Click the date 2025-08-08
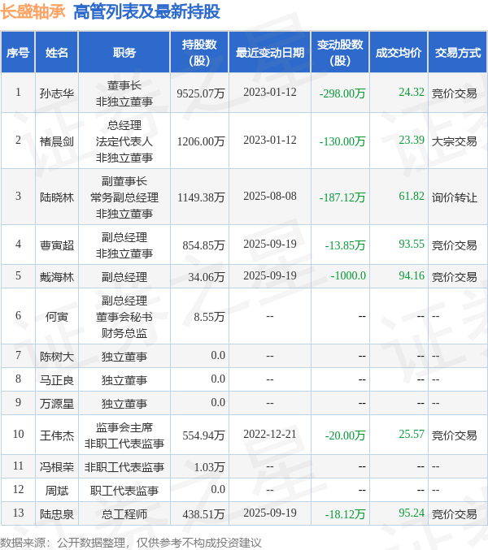 (270, 196)
